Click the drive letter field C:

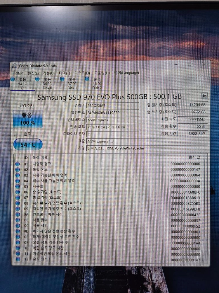pos(112,134)
